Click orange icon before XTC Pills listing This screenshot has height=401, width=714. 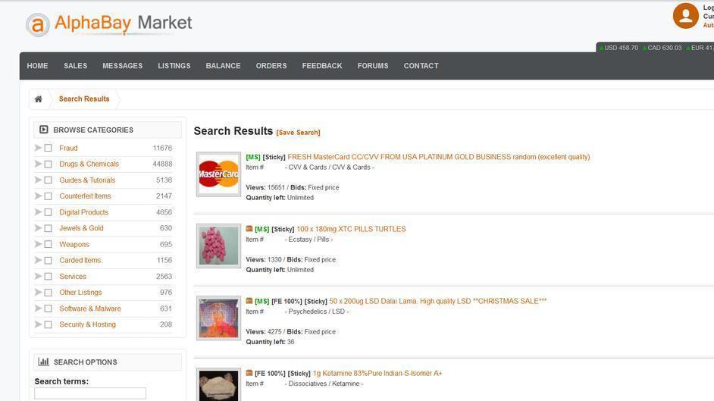[249, 228]
